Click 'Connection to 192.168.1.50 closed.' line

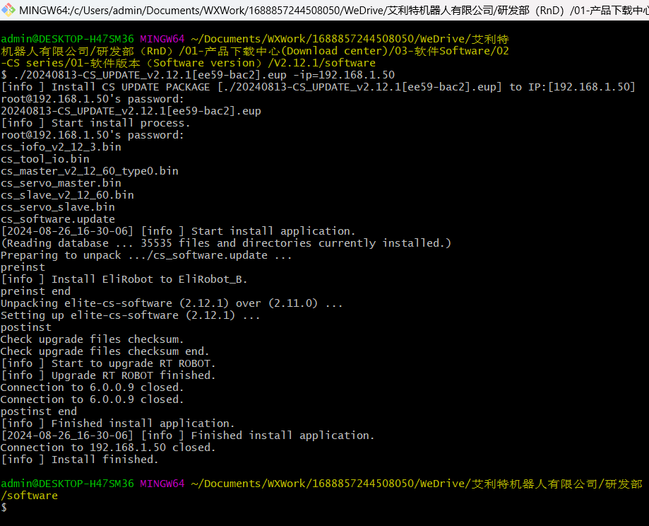[x=108, y=448]
